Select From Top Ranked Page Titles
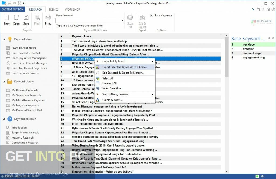 29,68
